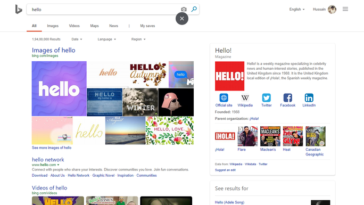Click the magnifier search icon
Screen dimensions: 364x205
click(194, 9)
